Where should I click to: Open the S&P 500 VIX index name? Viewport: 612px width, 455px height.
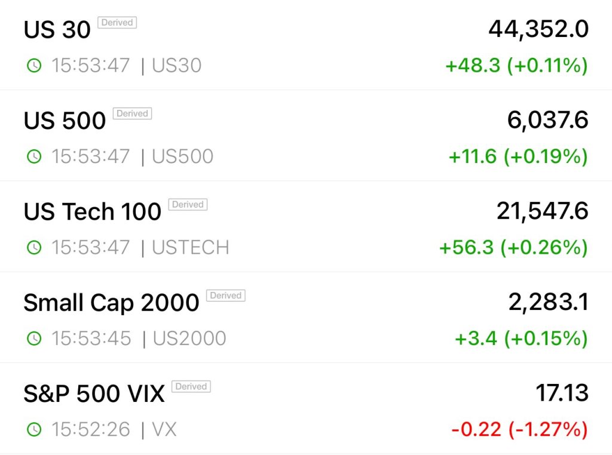tap(94, 394)
